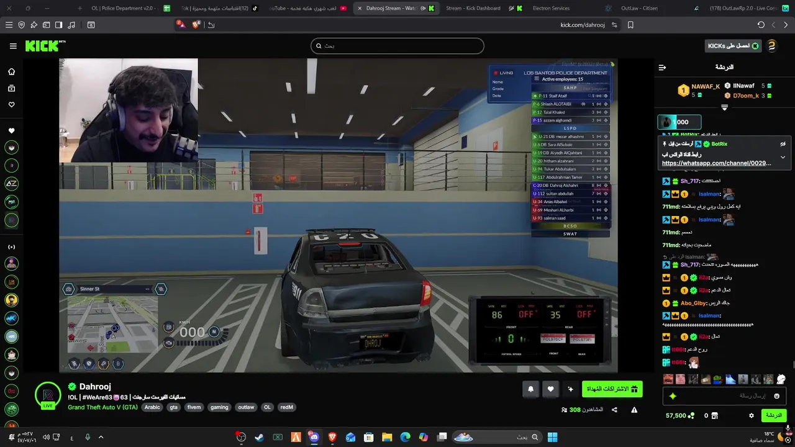Open the File Explorer icon in the taskbar
The width and height of the screenshot is (795, 447).
[x=387, y=437]
